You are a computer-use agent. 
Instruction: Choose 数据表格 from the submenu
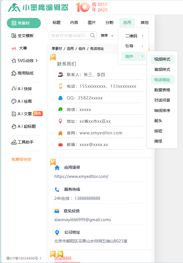coord(162,90)
